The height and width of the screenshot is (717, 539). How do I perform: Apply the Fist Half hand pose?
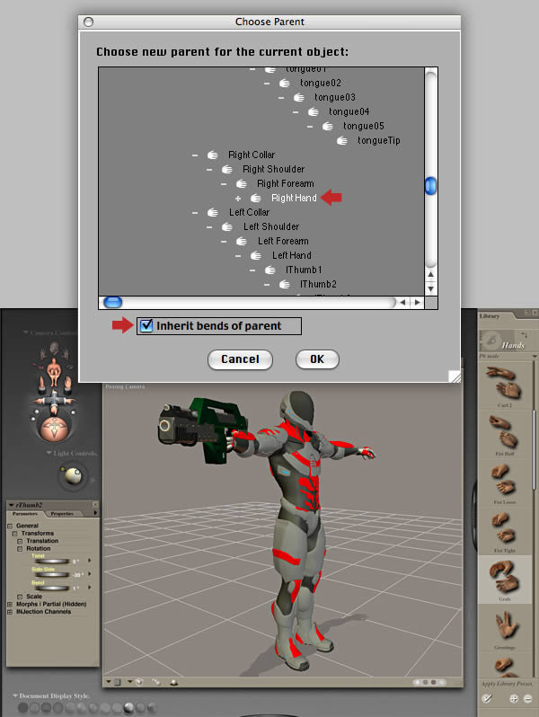504,433
